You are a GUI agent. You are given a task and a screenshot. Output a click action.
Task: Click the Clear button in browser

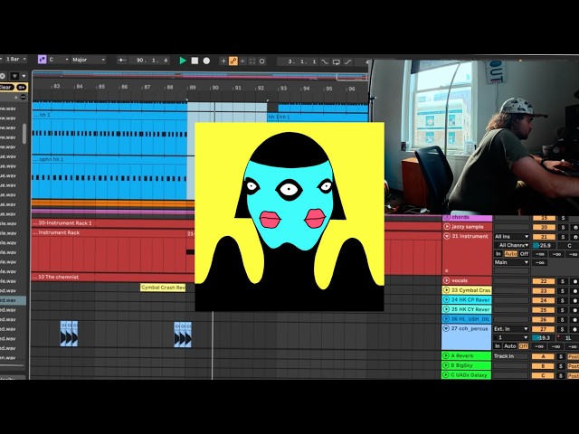click(6, 88)
